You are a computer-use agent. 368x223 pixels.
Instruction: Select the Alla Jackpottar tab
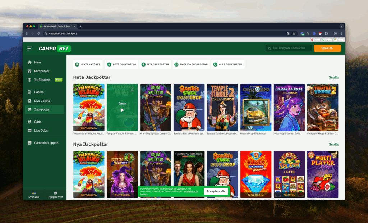[227, 64]
